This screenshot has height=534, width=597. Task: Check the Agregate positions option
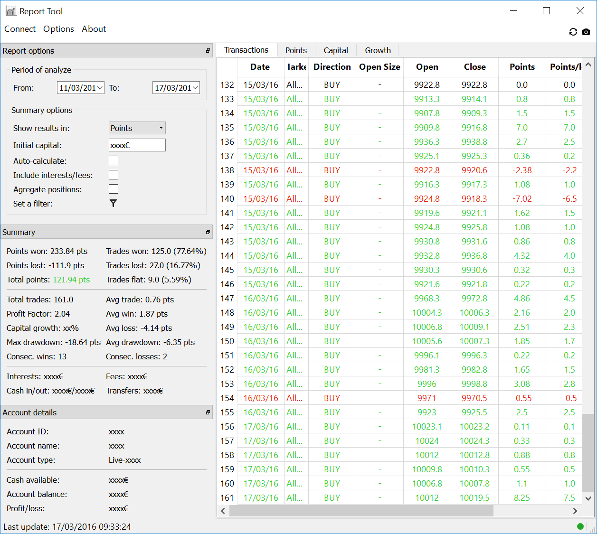coord(114,189)
